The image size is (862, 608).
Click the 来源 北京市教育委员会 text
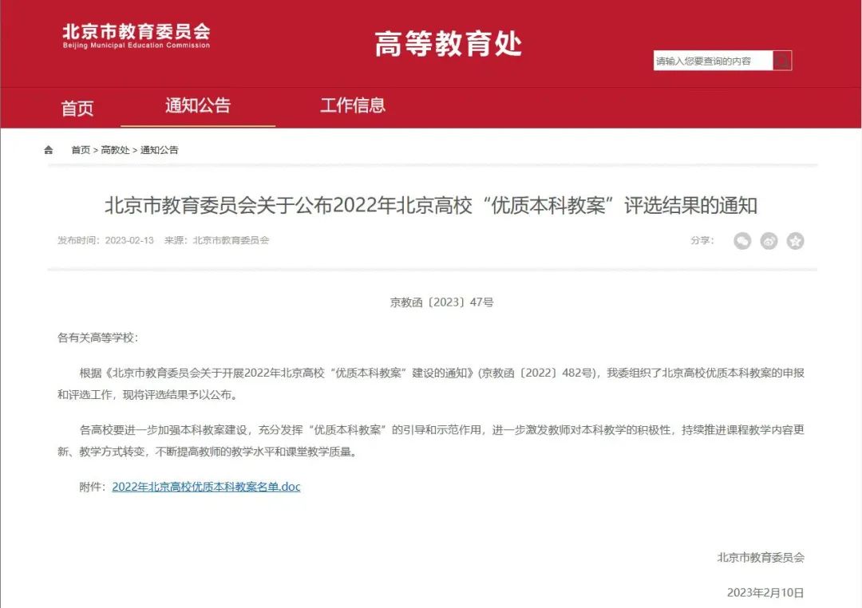click(216, 240)
